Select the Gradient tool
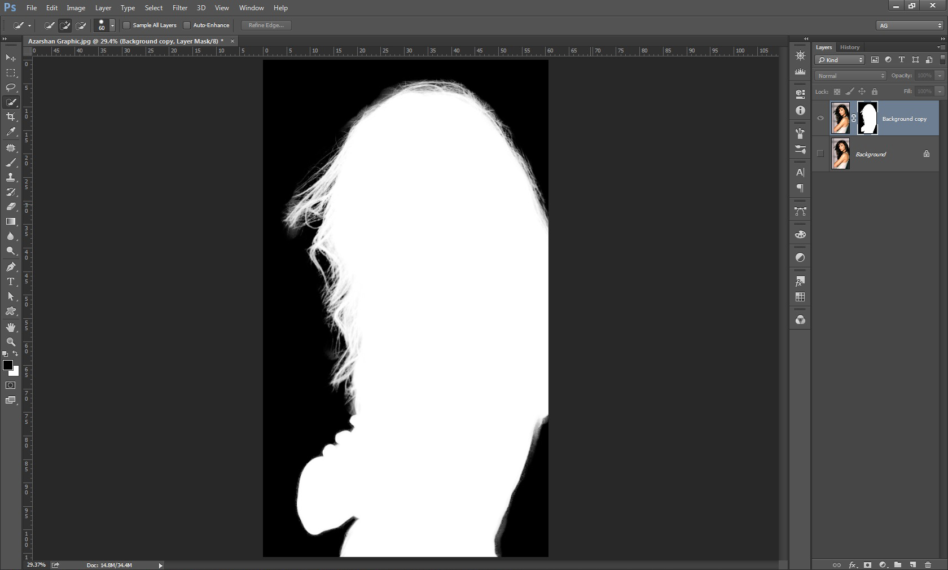The image size is (948, 570). click(x=11, y=221)
